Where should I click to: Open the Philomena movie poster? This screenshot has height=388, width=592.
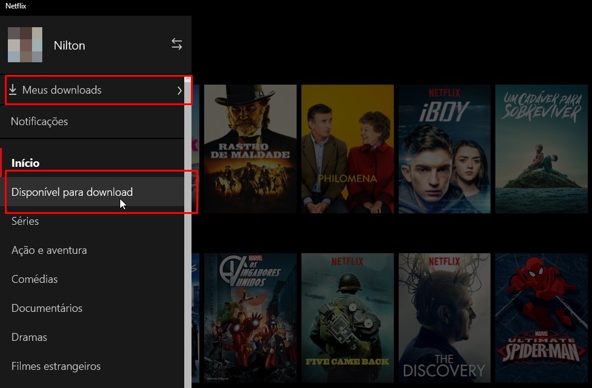[x=347, y=149]
